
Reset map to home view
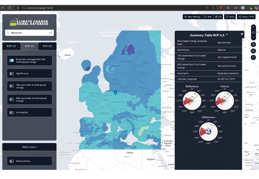coord(253,32)
